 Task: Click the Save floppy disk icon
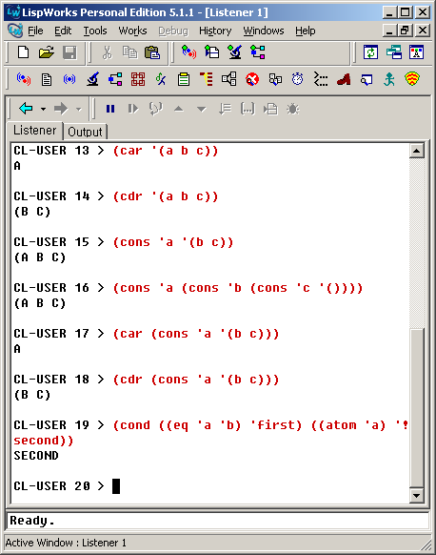coord(69,52)
